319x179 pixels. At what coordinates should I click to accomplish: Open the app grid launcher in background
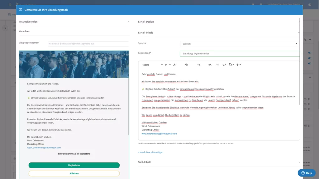(x=10, y=4)
